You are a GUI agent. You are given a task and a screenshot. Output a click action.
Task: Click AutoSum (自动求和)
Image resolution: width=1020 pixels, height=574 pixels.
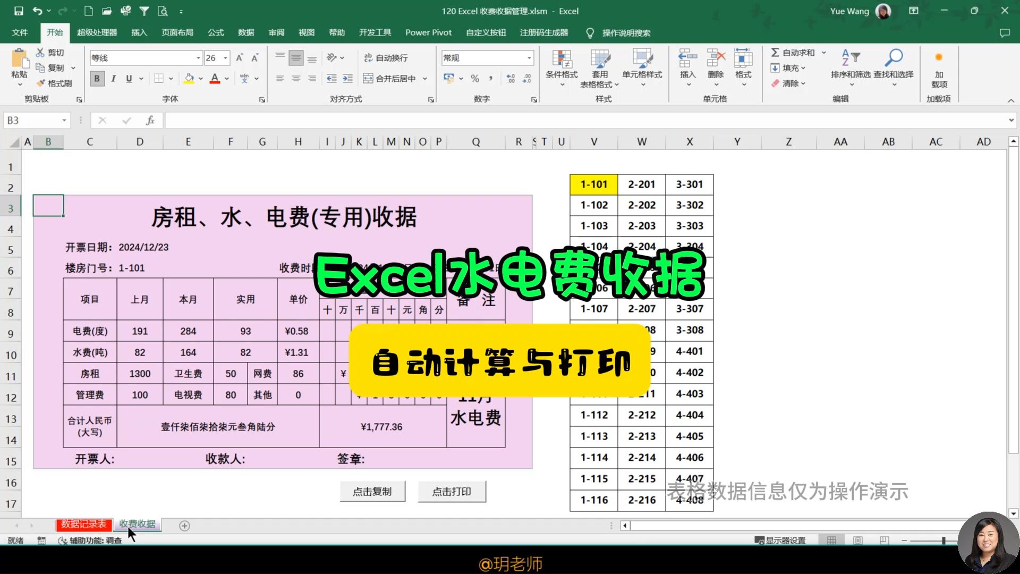(793, 52)
